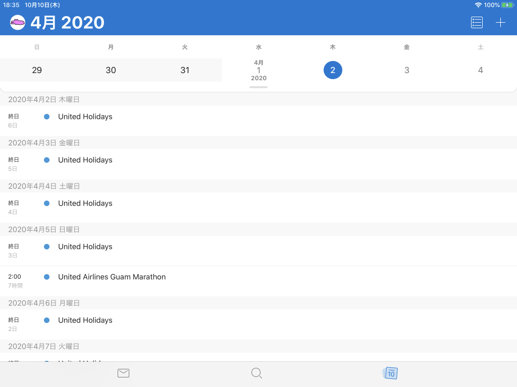This screenshot has width=517, height=387.
Task: Open the 4月 2020 month title
Action: tap(68, 23)
